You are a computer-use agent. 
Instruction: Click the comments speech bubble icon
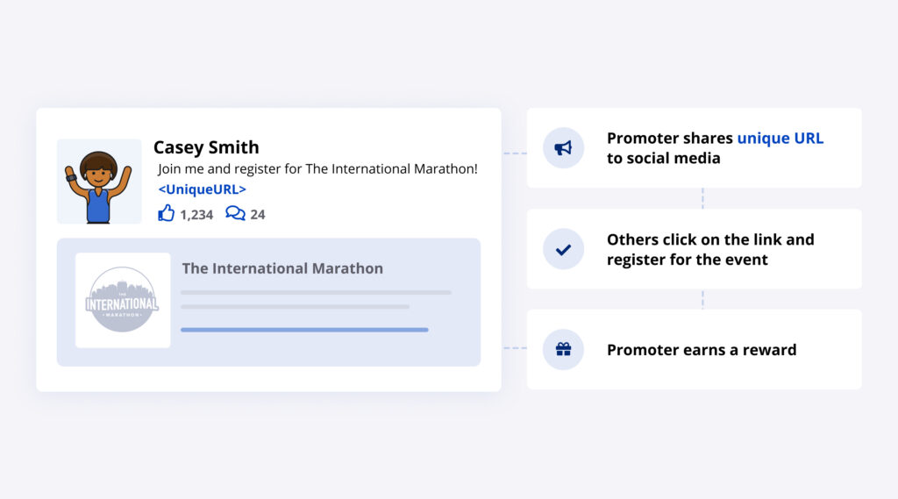(235, 213)
